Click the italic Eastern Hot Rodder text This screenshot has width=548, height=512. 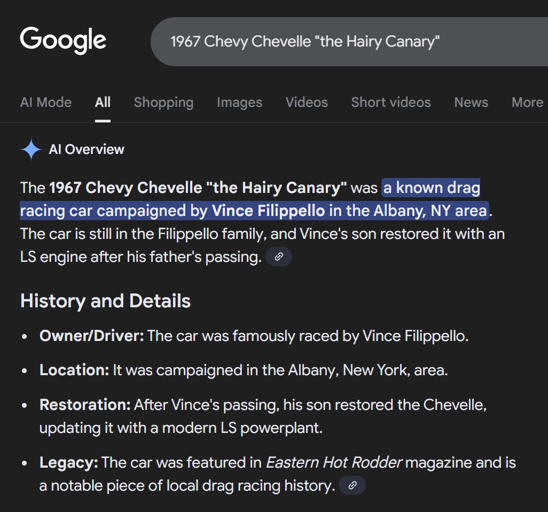[334, 462]
